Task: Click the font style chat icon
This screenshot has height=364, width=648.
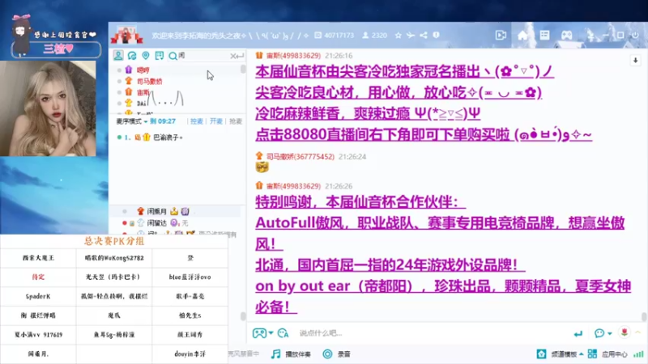Action: (283, 333)
